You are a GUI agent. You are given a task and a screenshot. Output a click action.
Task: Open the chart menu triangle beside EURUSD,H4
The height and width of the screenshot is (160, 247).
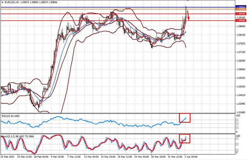2,2
